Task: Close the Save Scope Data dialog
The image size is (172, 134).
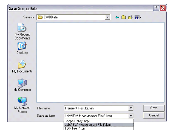Action: [163, 8]
